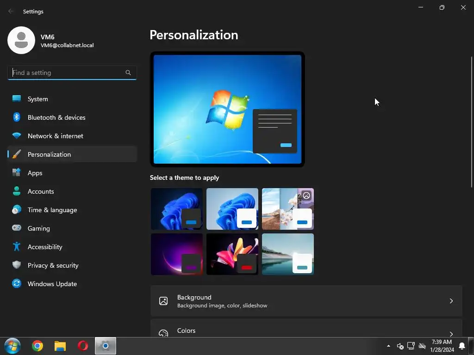Click the Wi-Fi Network icon in sidebar
Viewport: 474px width, 355px height.
17,135
